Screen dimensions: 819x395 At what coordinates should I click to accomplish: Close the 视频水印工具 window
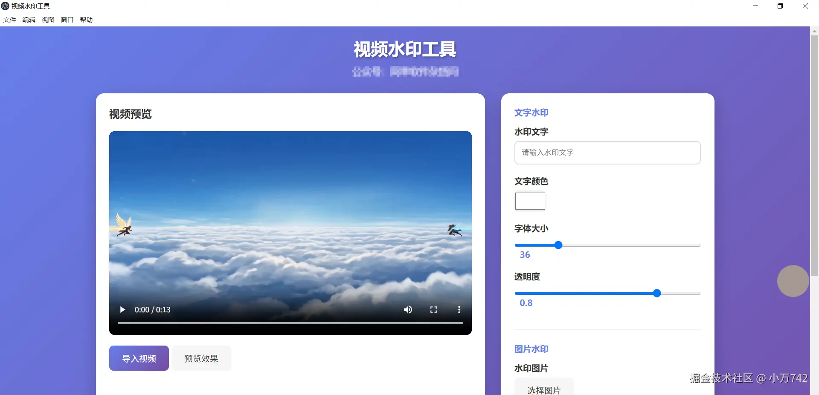(805, 6)
